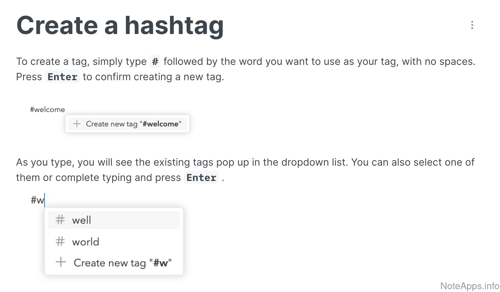The width and height of the screenshot is (500, 292).
Task: Click into the #w text entry
Action: coord(38,200)
